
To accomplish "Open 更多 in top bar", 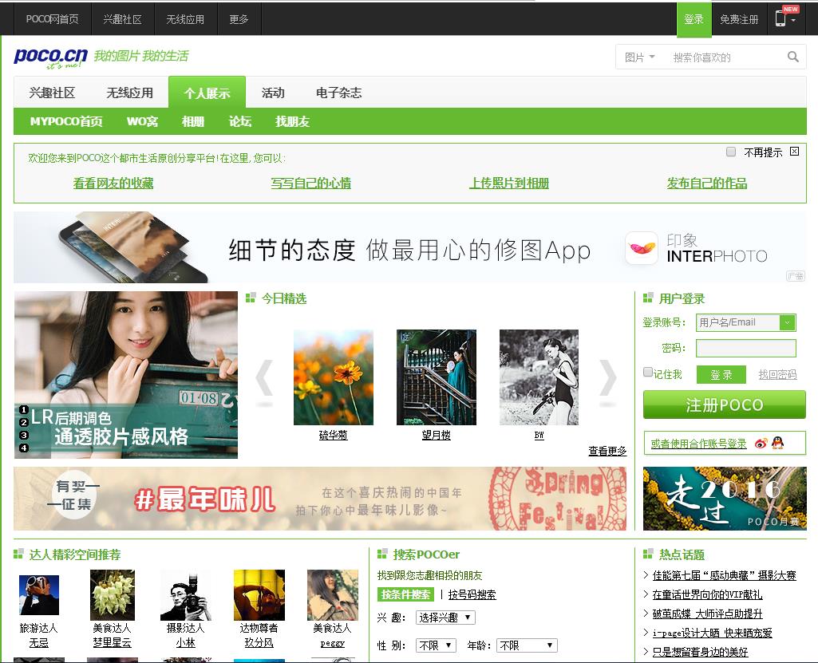I will click(x=239, y=19).
